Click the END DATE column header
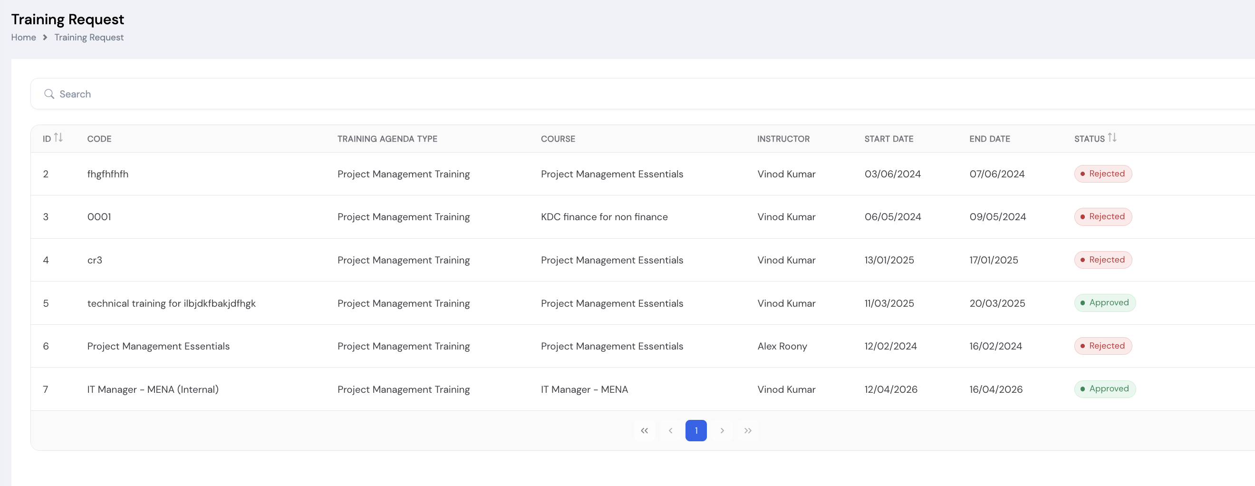 [989, 139]
